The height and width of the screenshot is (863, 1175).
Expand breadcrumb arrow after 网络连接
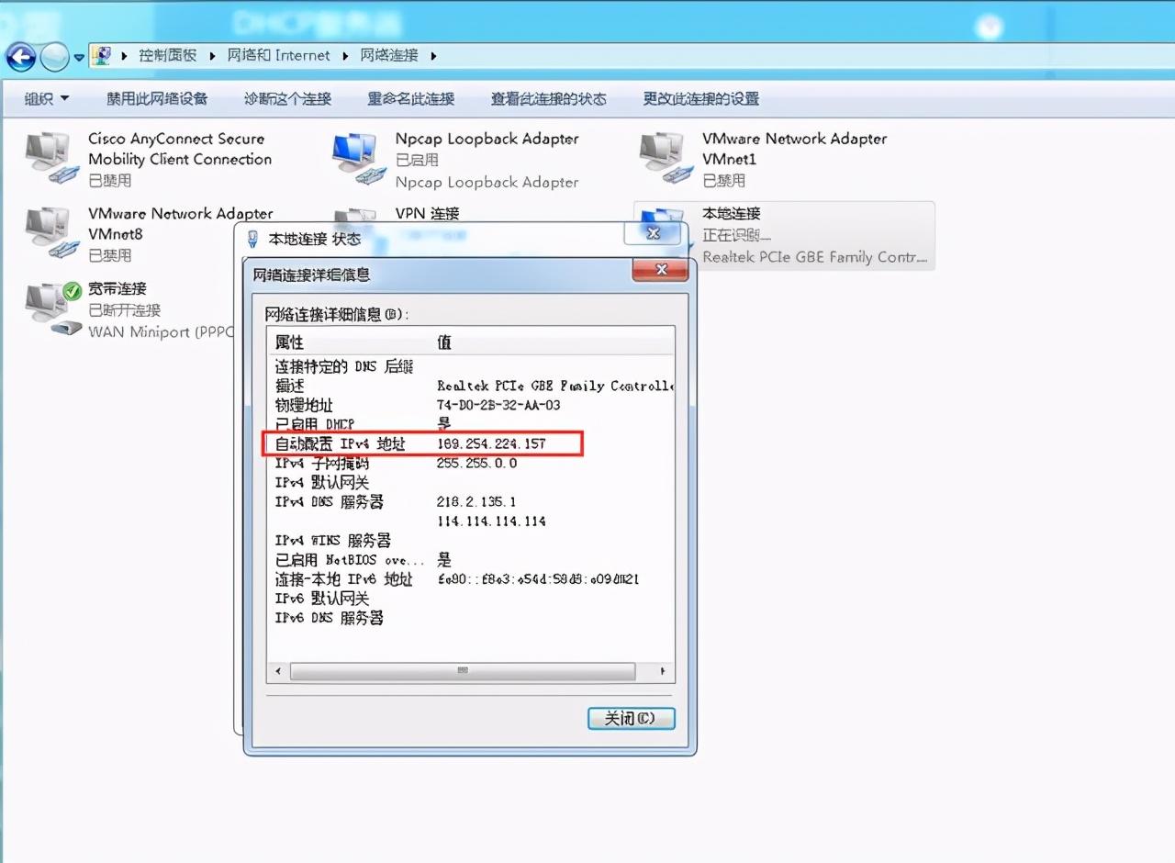tap(433, 56)
